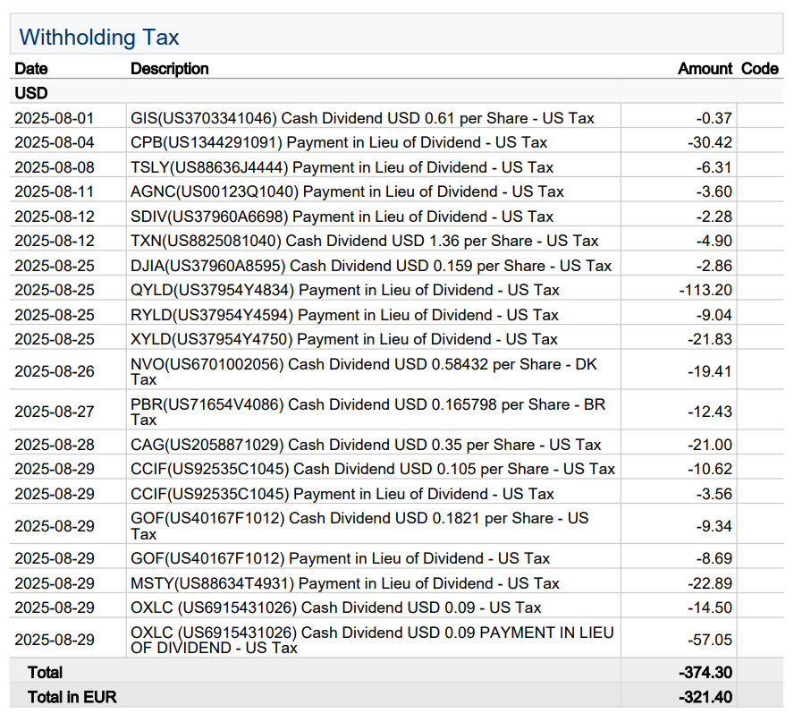
Task: Select the MSTY payment in lieu entry
Action: click(x=344, y=583)
